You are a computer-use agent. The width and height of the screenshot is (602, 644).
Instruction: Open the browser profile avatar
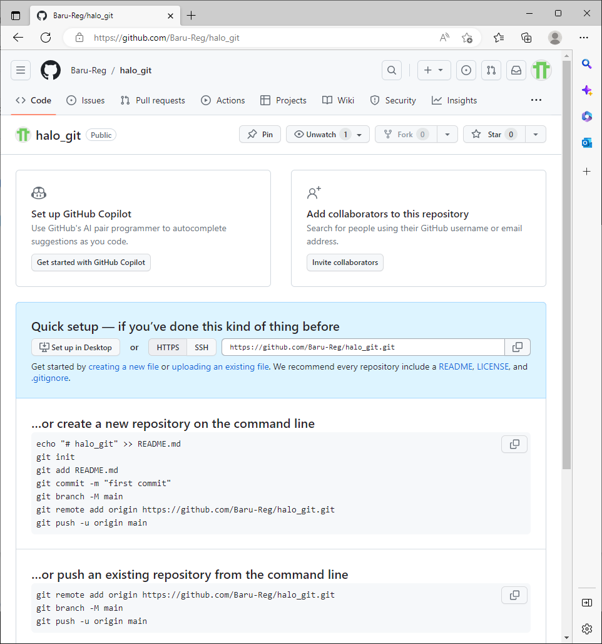click(555, 38)
